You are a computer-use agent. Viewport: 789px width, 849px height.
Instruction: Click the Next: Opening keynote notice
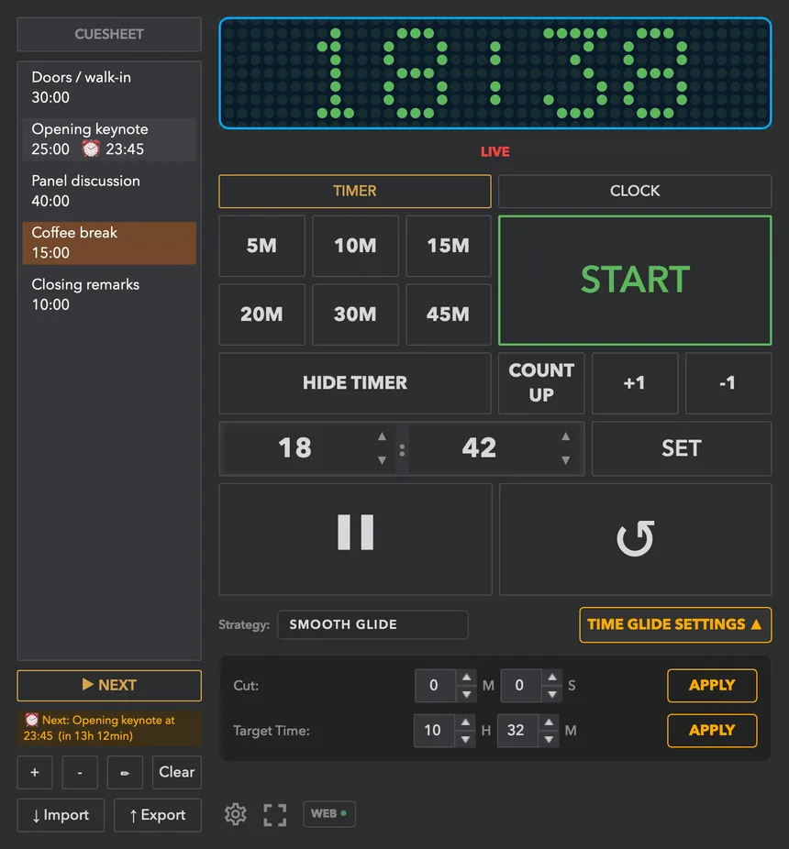109,728
